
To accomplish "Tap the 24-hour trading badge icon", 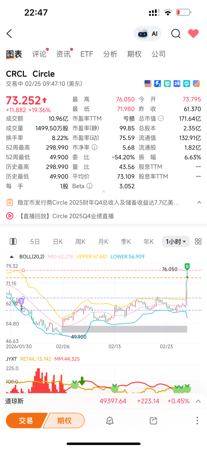I will point(177,84).
